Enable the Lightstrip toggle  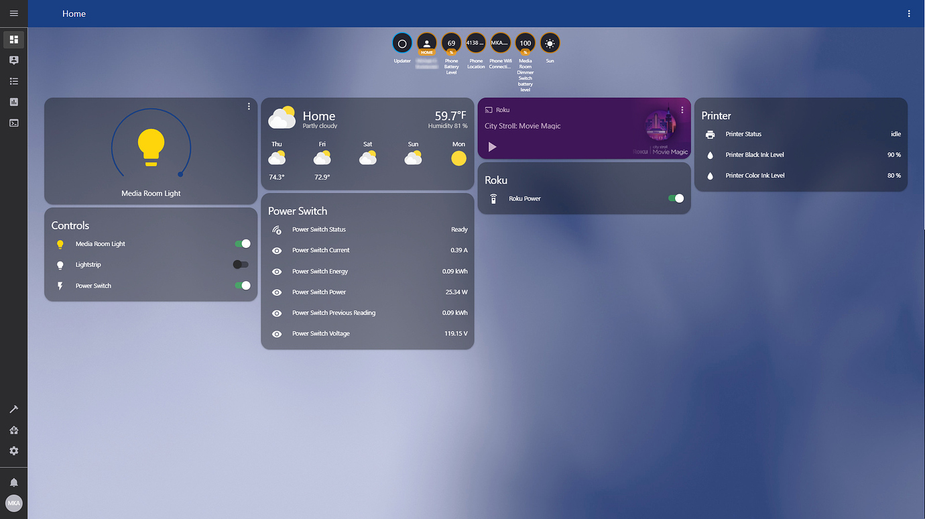pyautogui.click(x=240, y=264)
